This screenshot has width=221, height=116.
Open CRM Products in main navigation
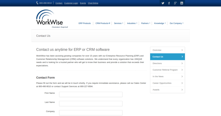[x=103, y=23]
